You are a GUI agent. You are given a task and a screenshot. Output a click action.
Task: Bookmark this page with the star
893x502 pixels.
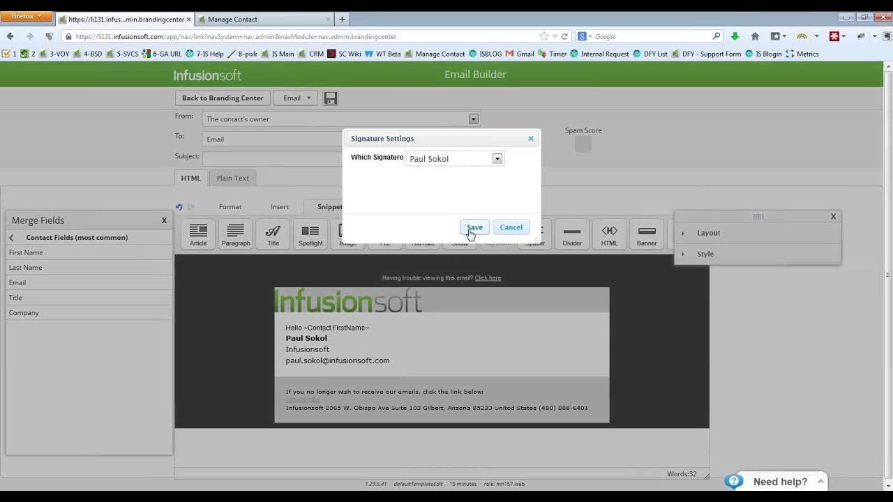(x=544, y=36)
